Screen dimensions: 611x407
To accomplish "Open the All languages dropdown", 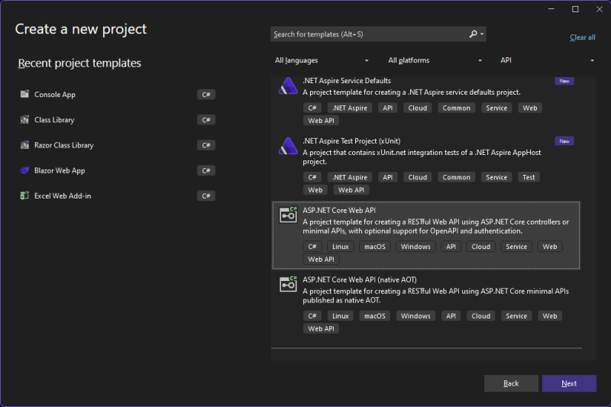I will [x=321, y=60].
